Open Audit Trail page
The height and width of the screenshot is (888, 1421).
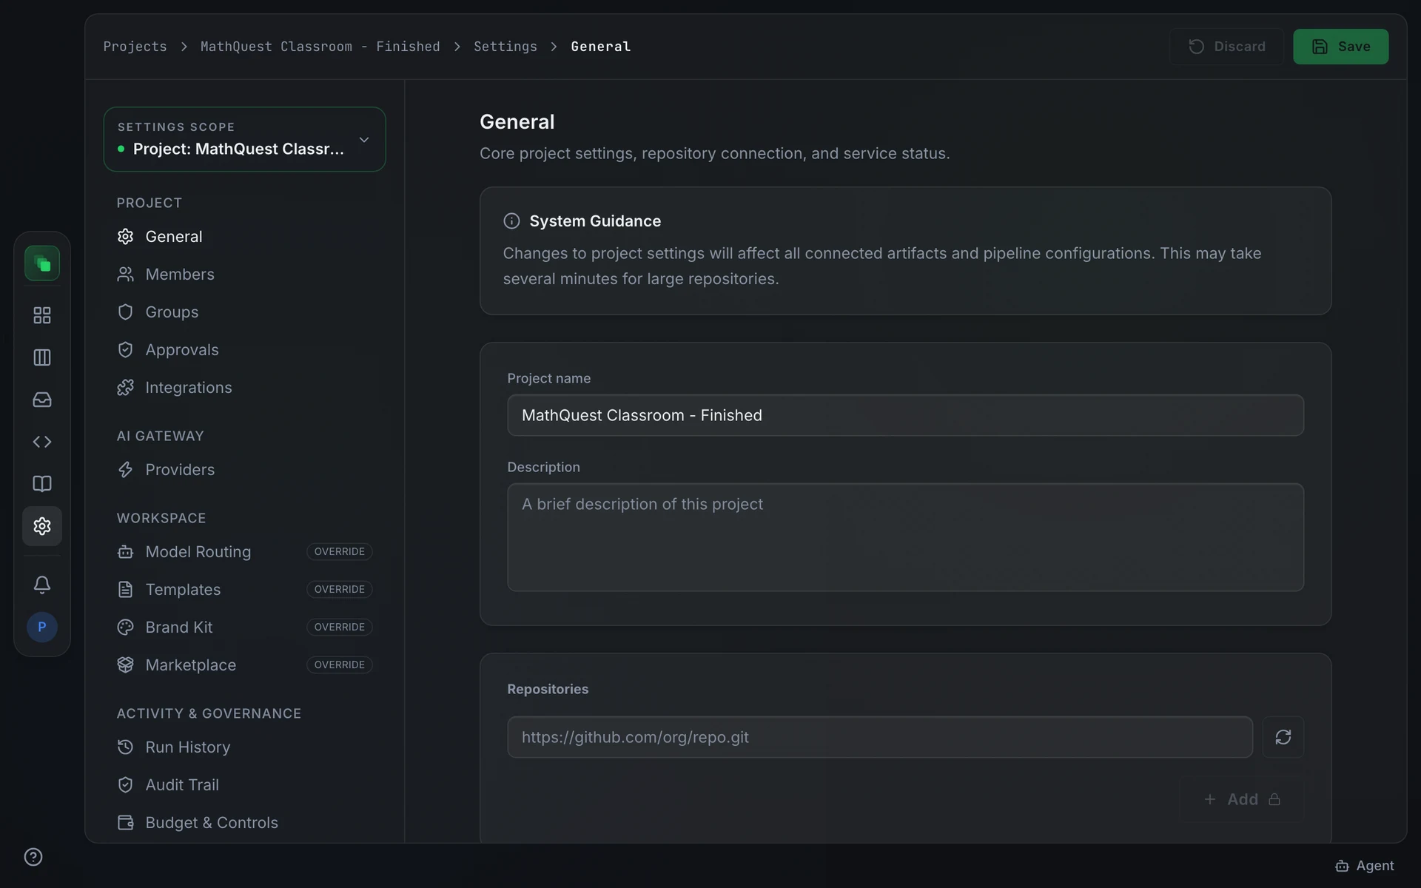(244, 785)
